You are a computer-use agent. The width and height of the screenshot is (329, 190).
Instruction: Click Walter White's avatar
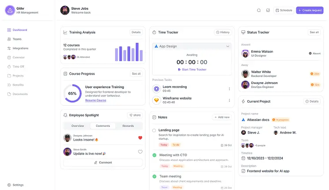pyautogui.click(x=245, y=74)
